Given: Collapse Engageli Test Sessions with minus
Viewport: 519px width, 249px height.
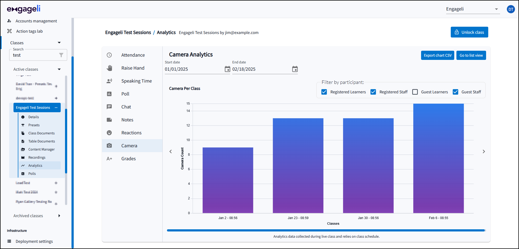Looking at the screenshot, I should tap(56, 108).
